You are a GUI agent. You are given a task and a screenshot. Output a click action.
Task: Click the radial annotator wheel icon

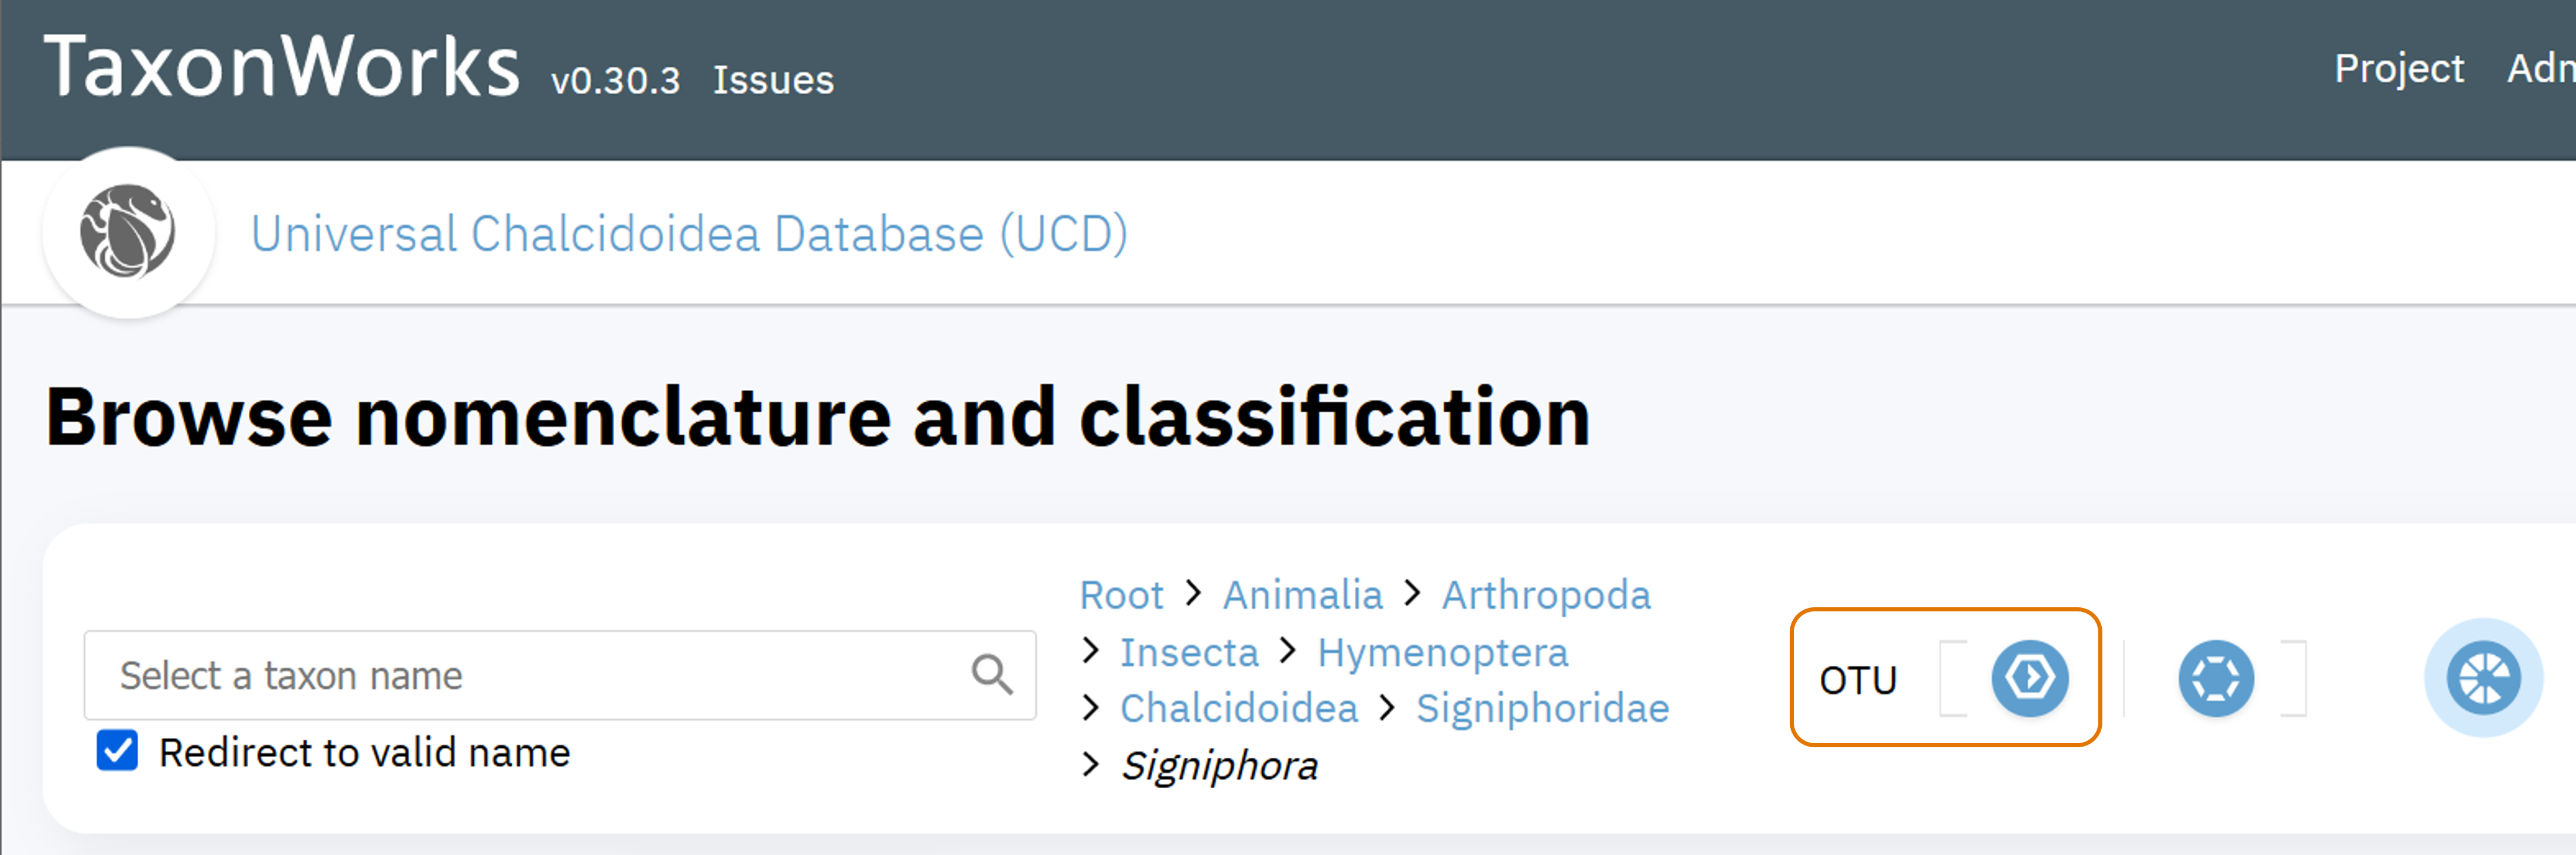tap(2483, 678)
